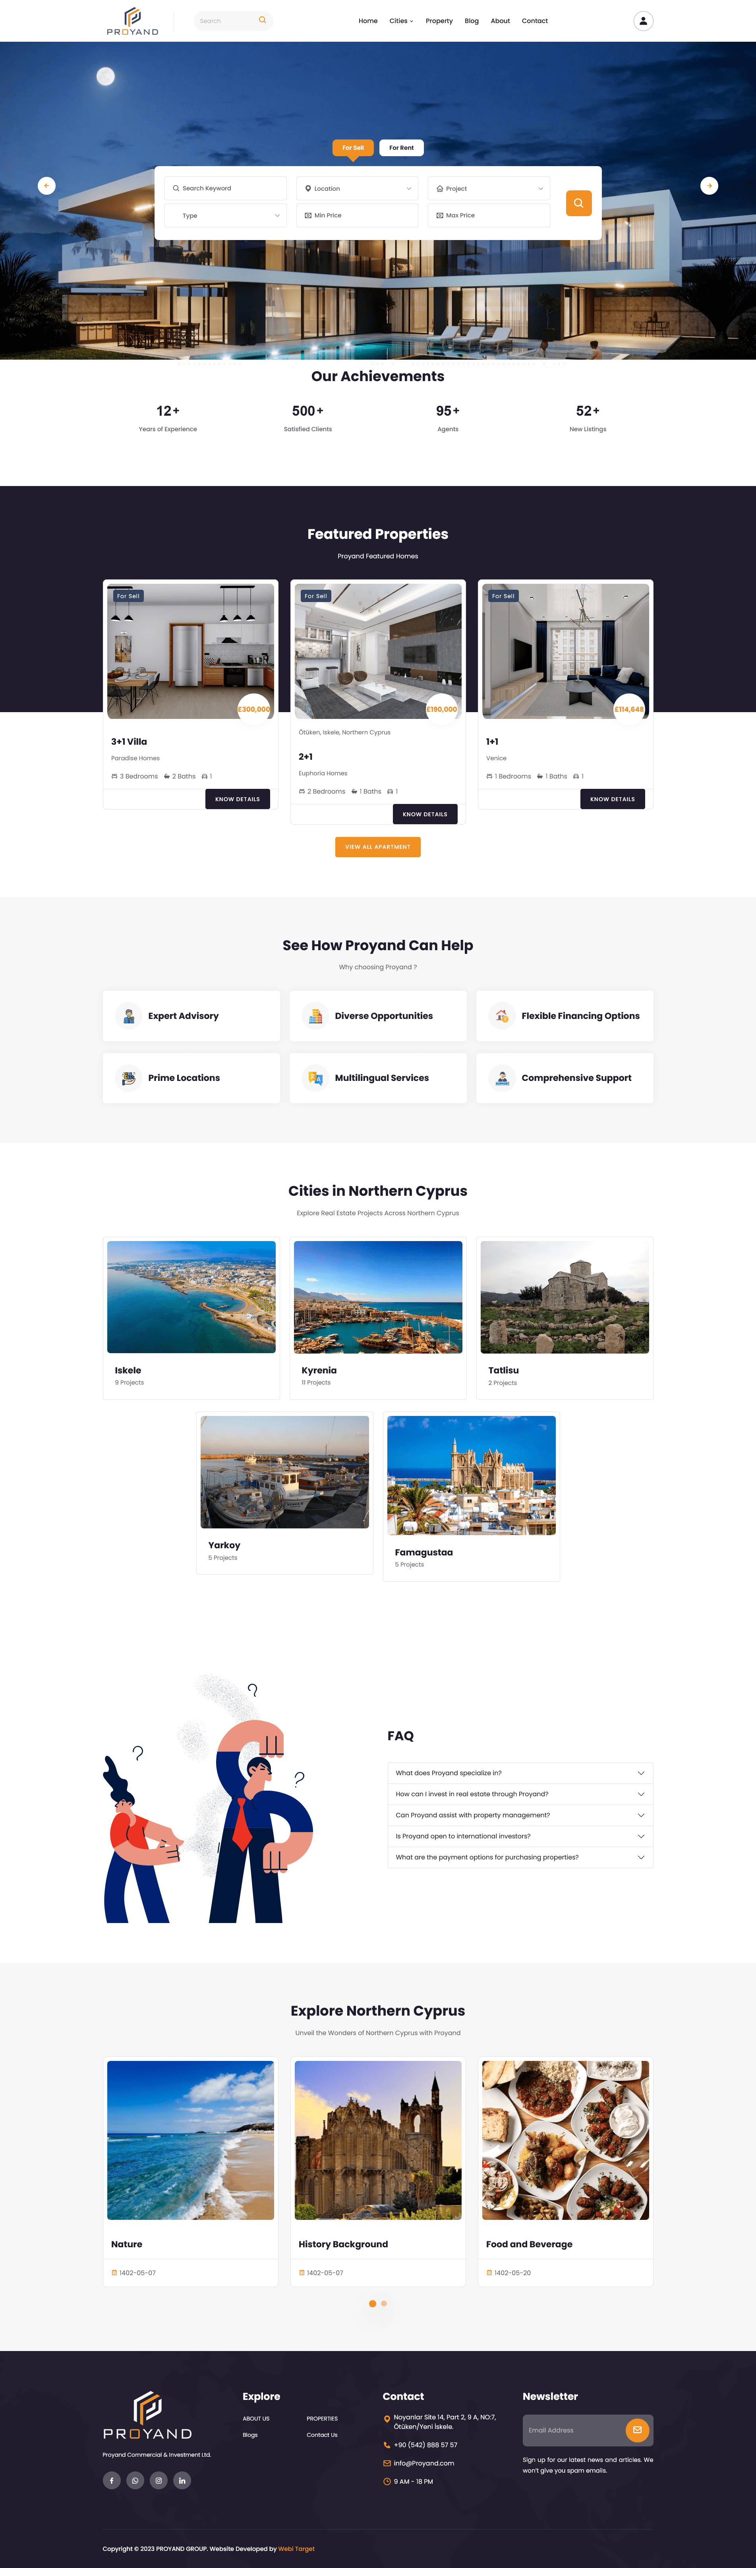
Task: Click Know Details on the 2+1 Euphoria Homes card
Action: (x=425, y=814)
